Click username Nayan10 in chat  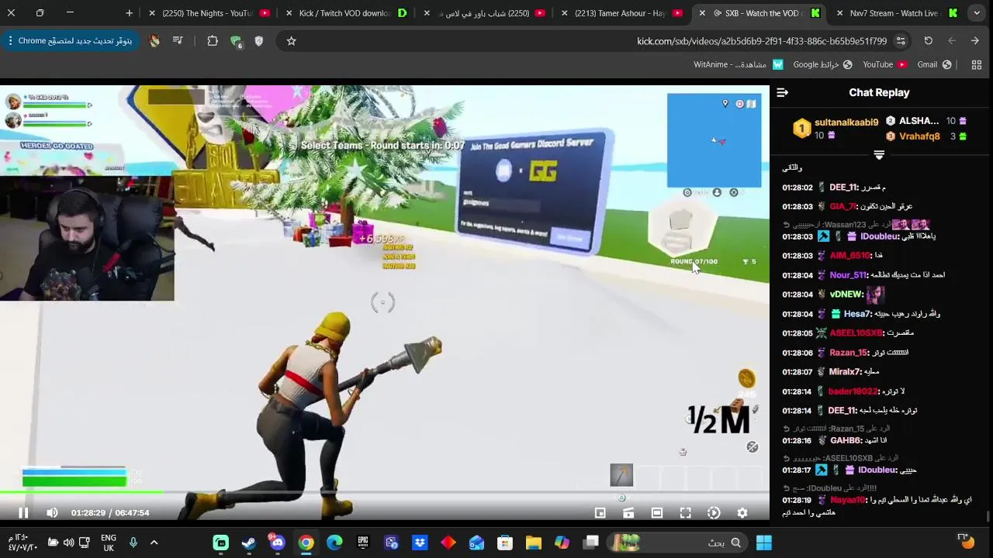click(848, 501)
